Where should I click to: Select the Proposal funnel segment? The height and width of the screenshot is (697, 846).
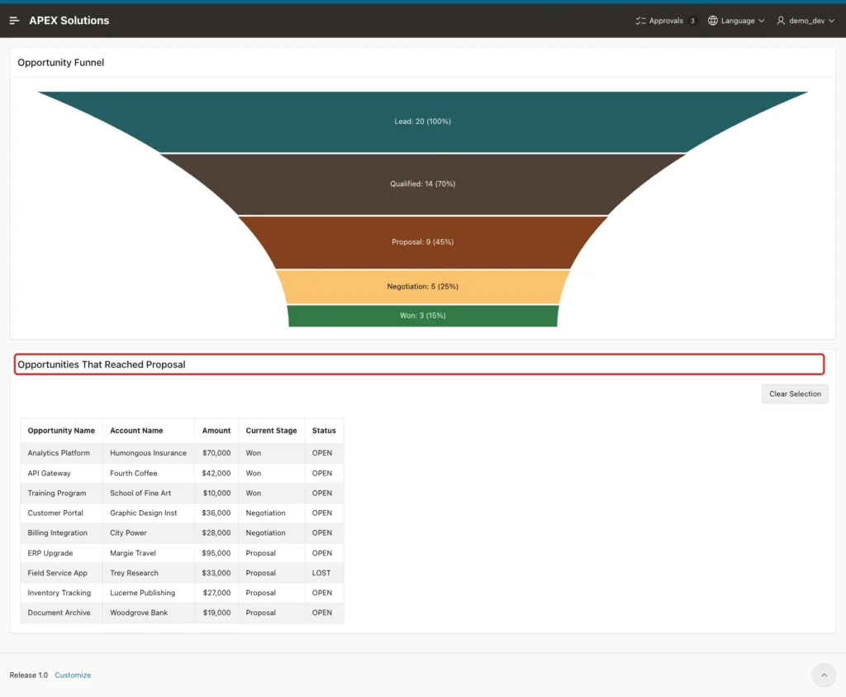click(422, 242)
